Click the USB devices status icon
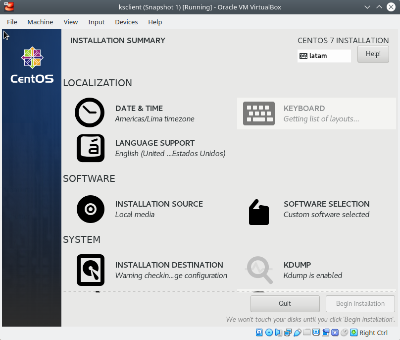This screenshot has height=340, width=400. [298, 333]
